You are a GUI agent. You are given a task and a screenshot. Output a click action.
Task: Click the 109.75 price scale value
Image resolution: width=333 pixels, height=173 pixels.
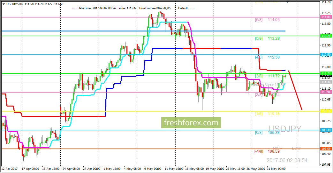tap(326, 121)
